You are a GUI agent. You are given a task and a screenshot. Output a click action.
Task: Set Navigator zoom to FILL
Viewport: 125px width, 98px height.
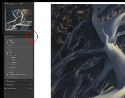coord(24,4)
